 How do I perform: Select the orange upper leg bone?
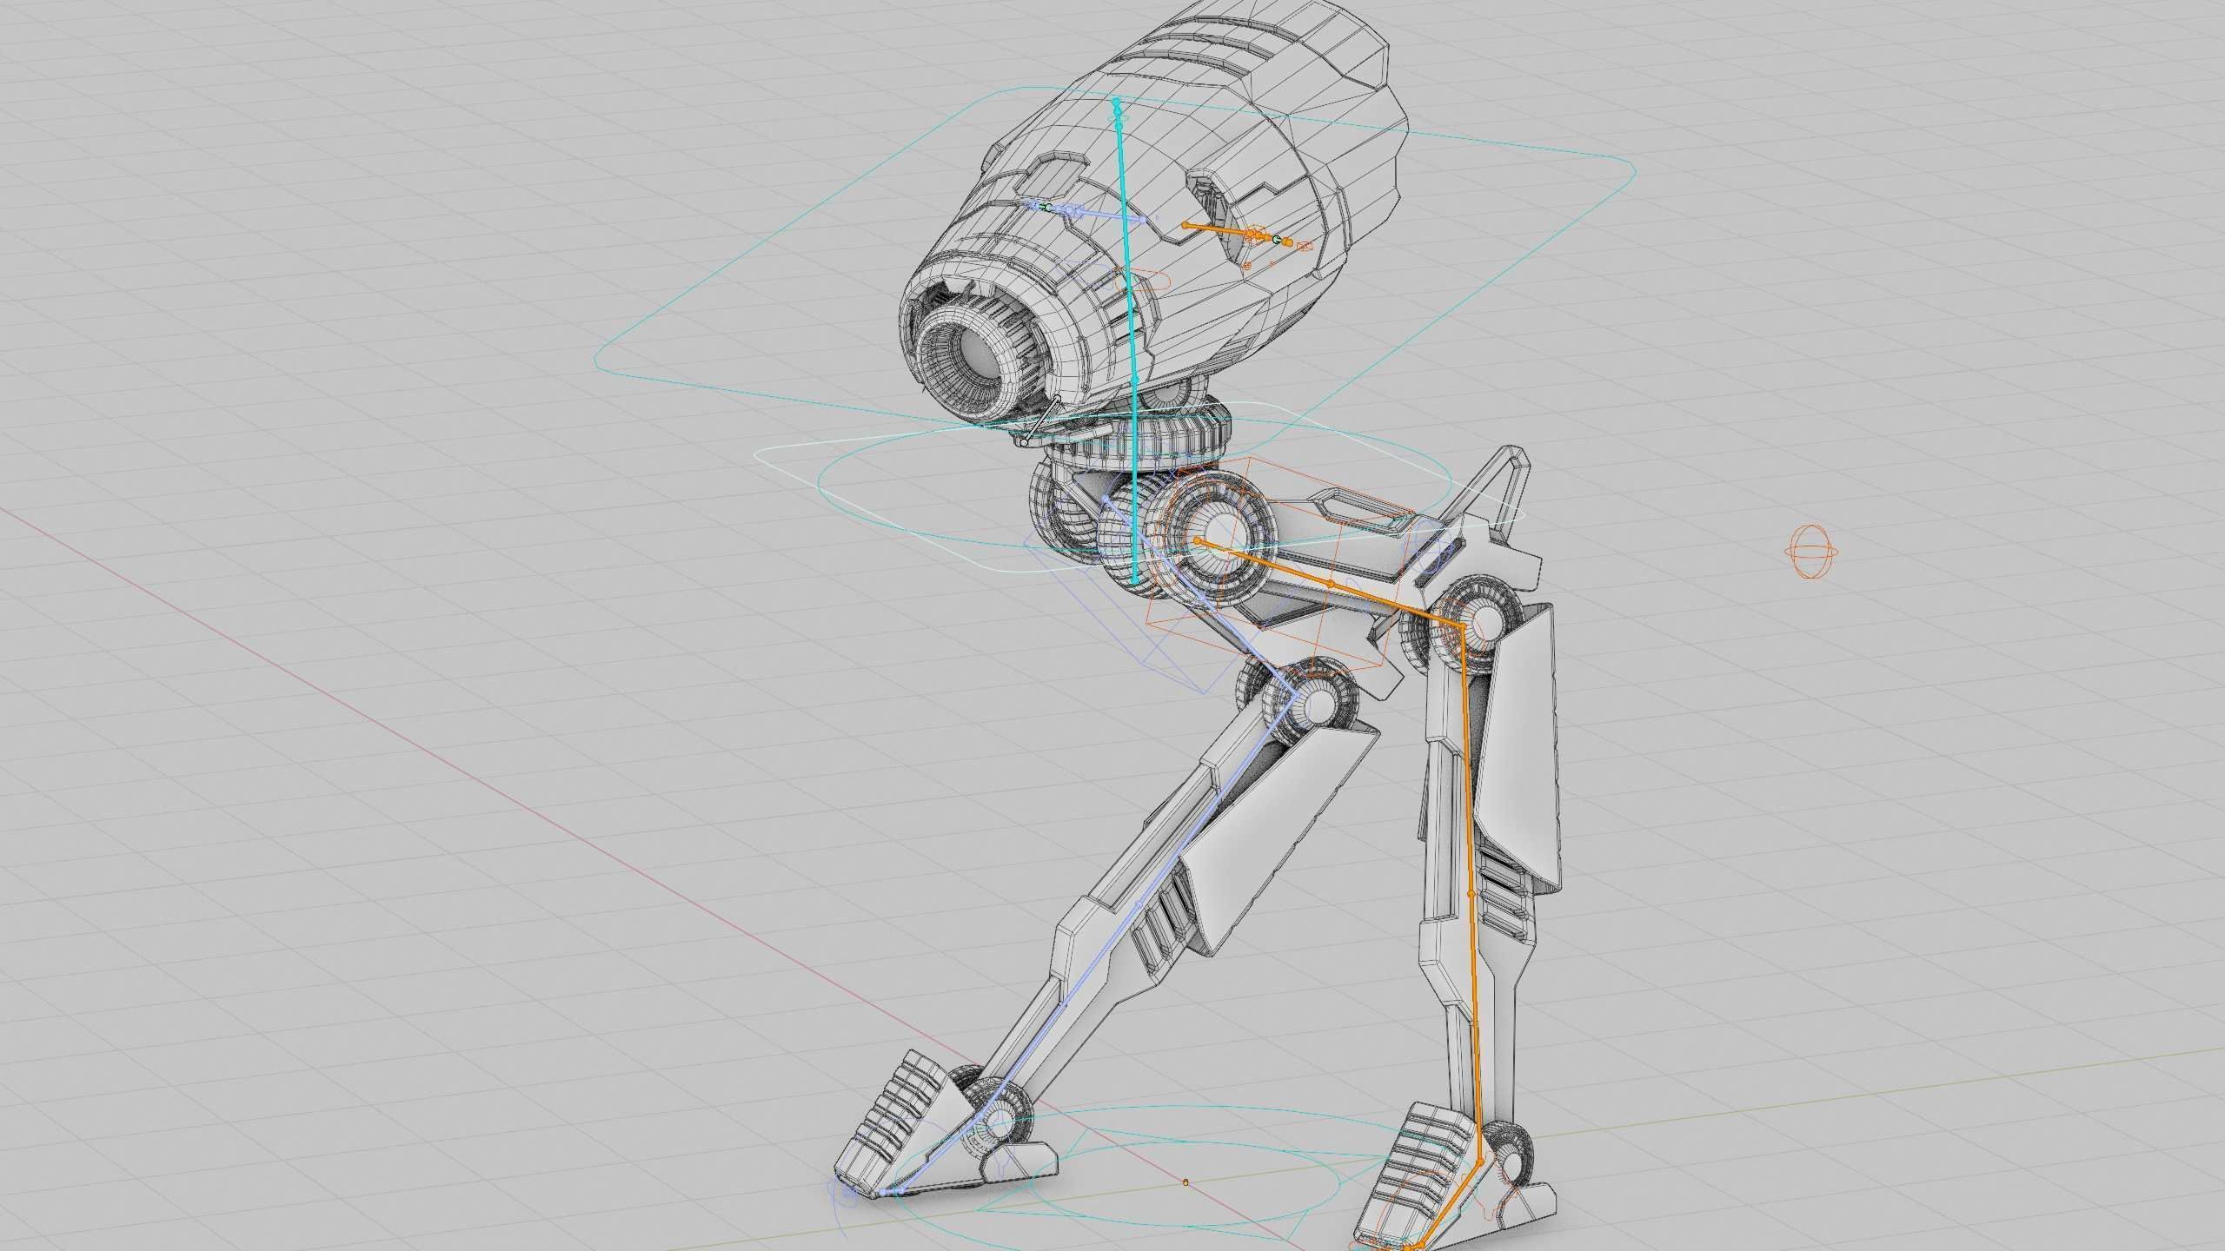[x=1330, y=583]
